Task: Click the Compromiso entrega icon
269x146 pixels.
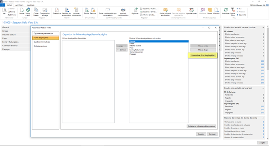Action: click(x=45, y=12)
